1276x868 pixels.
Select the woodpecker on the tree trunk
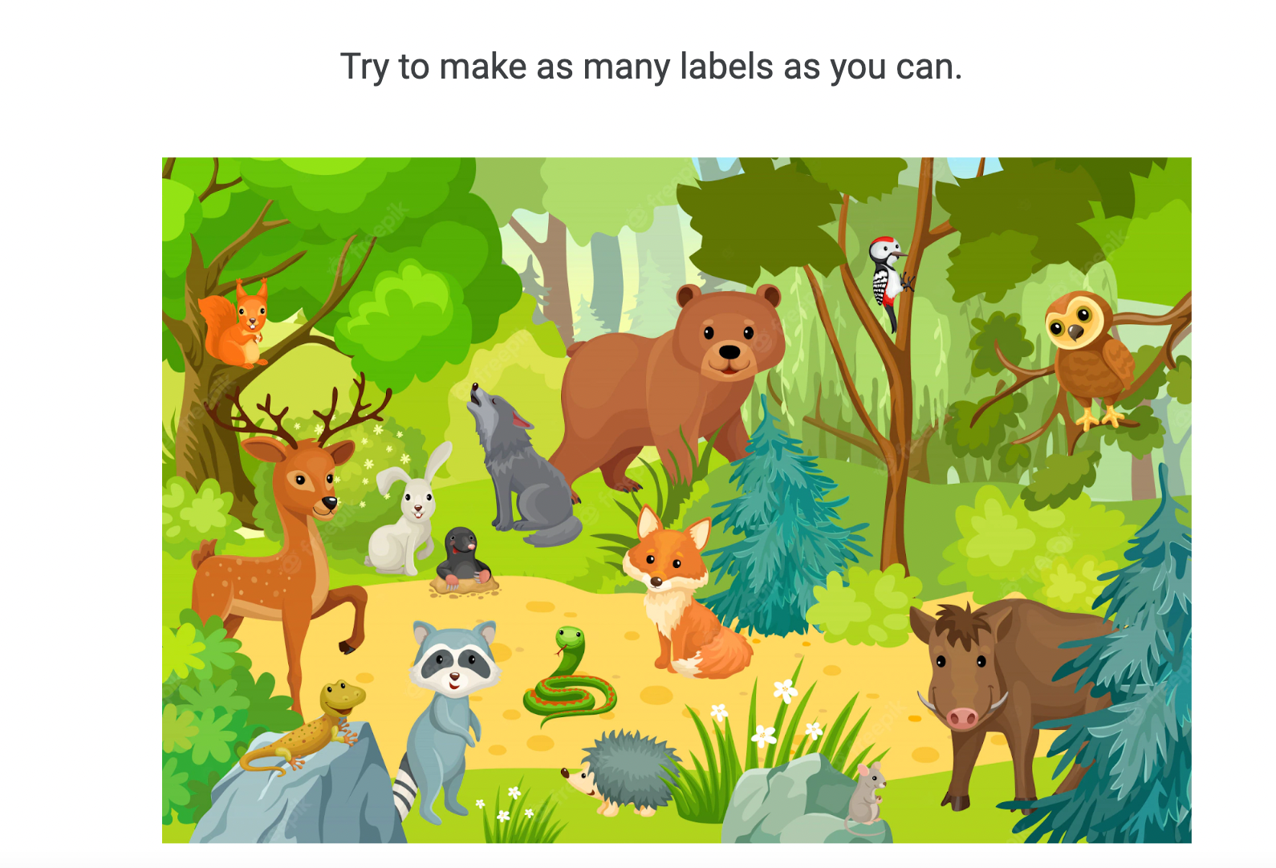click(889, 281)
